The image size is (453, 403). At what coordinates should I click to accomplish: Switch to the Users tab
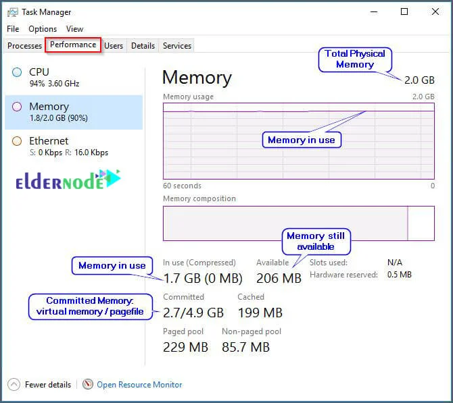114,46
